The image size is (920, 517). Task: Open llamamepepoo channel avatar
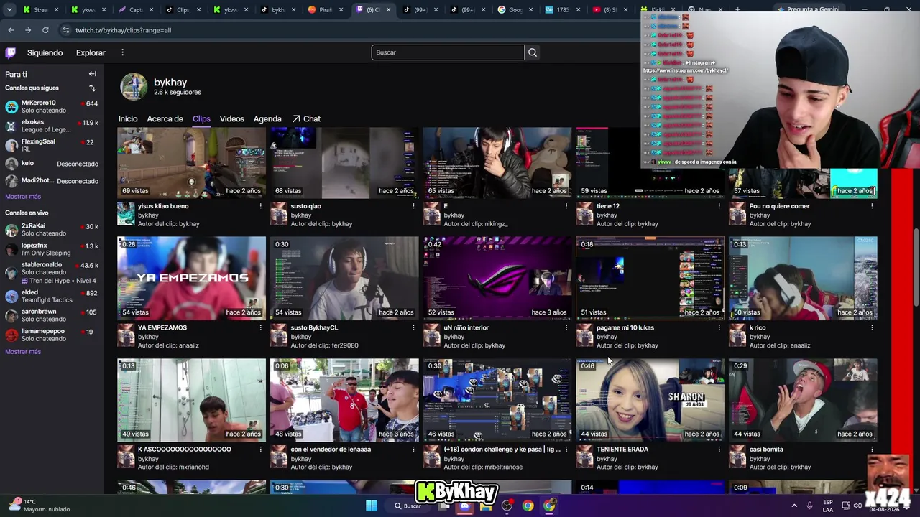(x=11, y=335)
